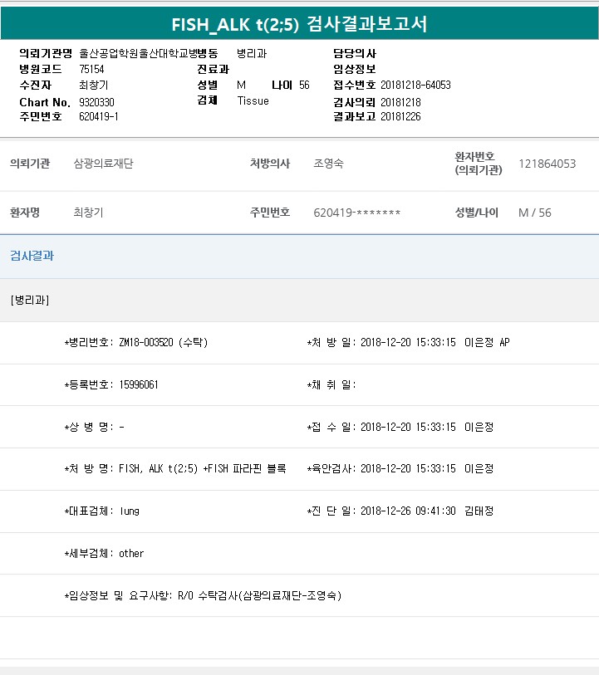Click the 병리번호 ZM18-003520 line
The image size is (599, 675).
[x=136, y=343]
